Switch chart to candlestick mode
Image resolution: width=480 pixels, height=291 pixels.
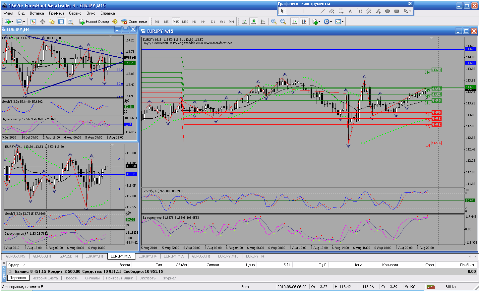pyautogui.click(x=254, y=22)
